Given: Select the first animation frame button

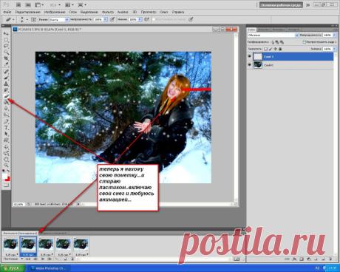Looking at the screenshot, I should [28, 259].
